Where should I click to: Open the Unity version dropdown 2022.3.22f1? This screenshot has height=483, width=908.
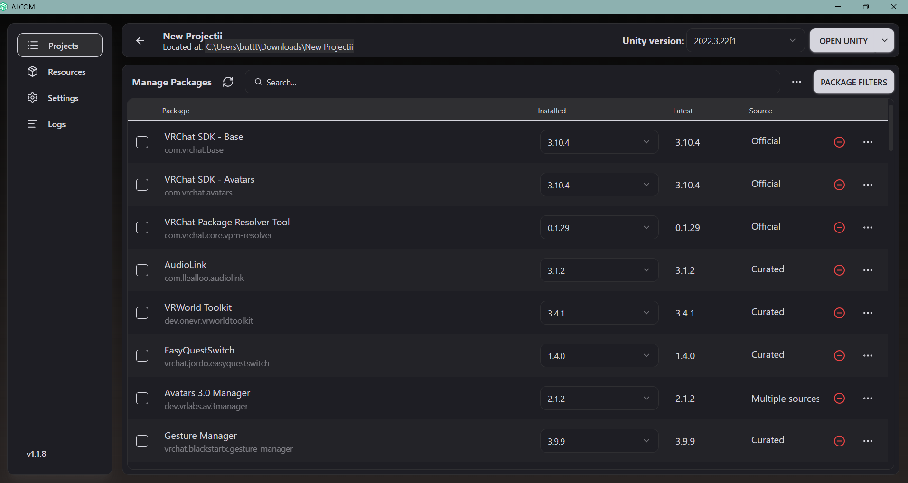coord(745,41)
